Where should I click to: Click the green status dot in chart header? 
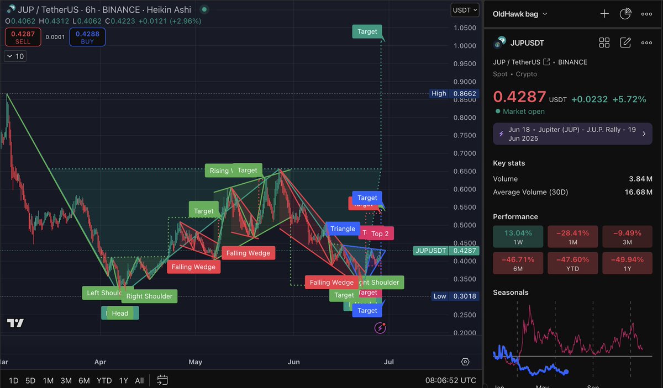click(204, 10)
